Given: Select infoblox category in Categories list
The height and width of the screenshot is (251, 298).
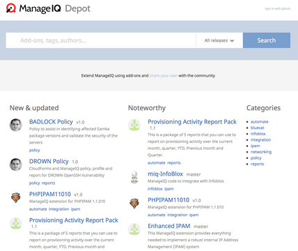Looking at the screenshot, I should (258, 134).
